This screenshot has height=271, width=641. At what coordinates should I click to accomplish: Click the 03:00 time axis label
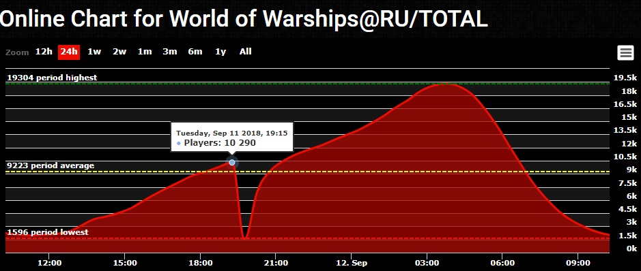(x=427, y=263)
